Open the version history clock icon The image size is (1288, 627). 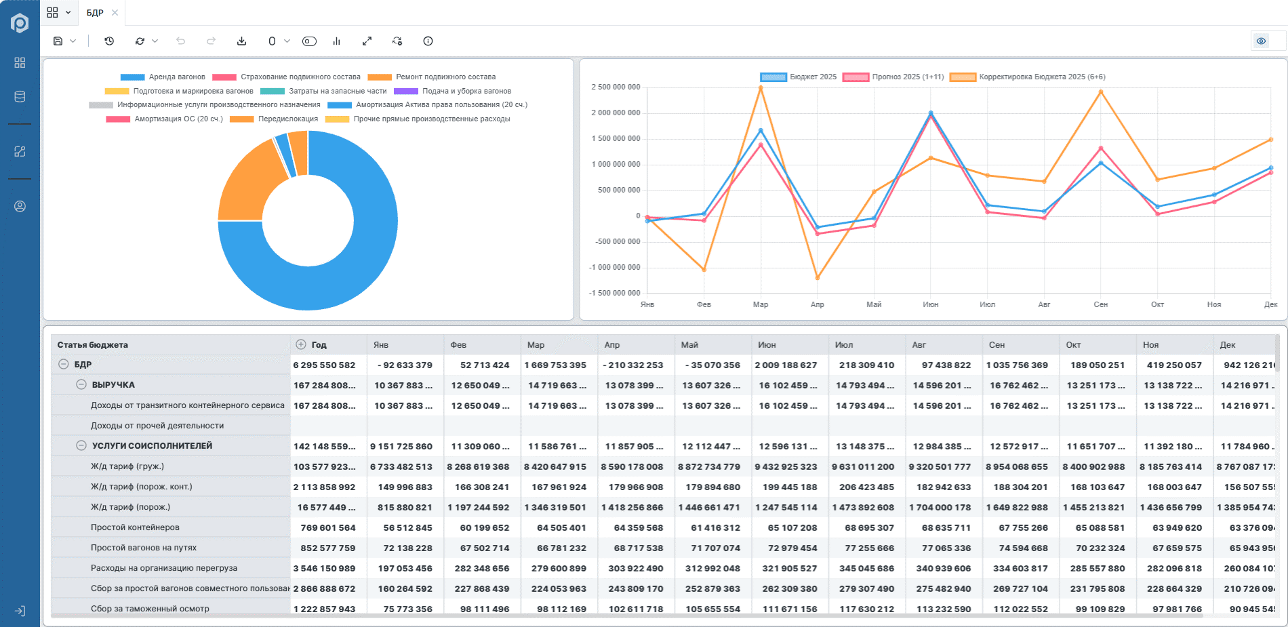click(x=109, y=41)
